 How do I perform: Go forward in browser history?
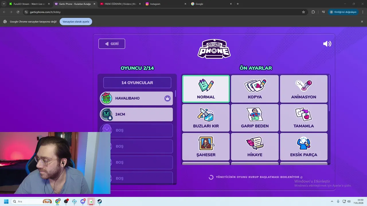pos(11,12)
